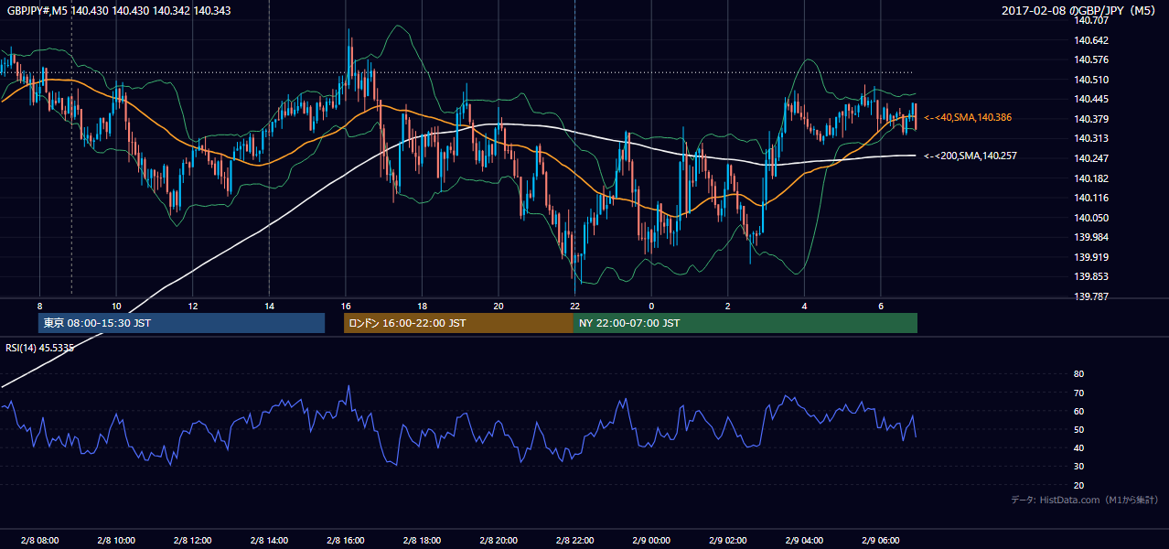This screenshot has height=549, width=1169.
Task: Click the 140.116 price axis label
Action: click(1091, 198)
